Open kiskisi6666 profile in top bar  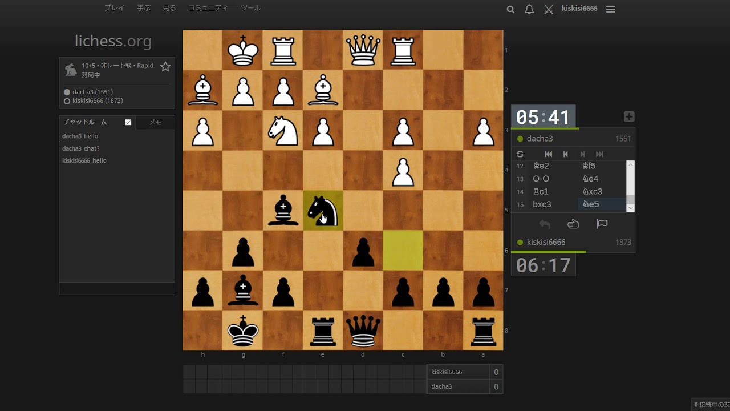coord(579,9)
